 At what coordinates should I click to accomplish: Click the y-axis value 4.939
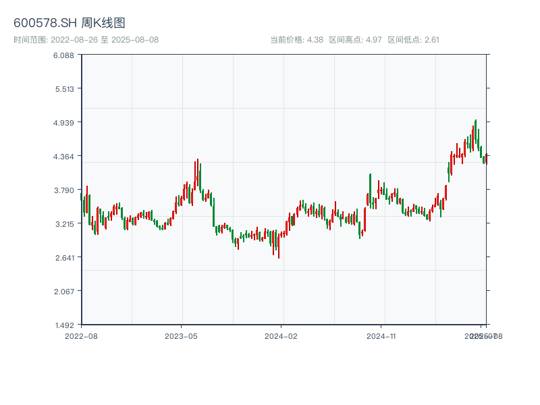[x=63, y=123]
